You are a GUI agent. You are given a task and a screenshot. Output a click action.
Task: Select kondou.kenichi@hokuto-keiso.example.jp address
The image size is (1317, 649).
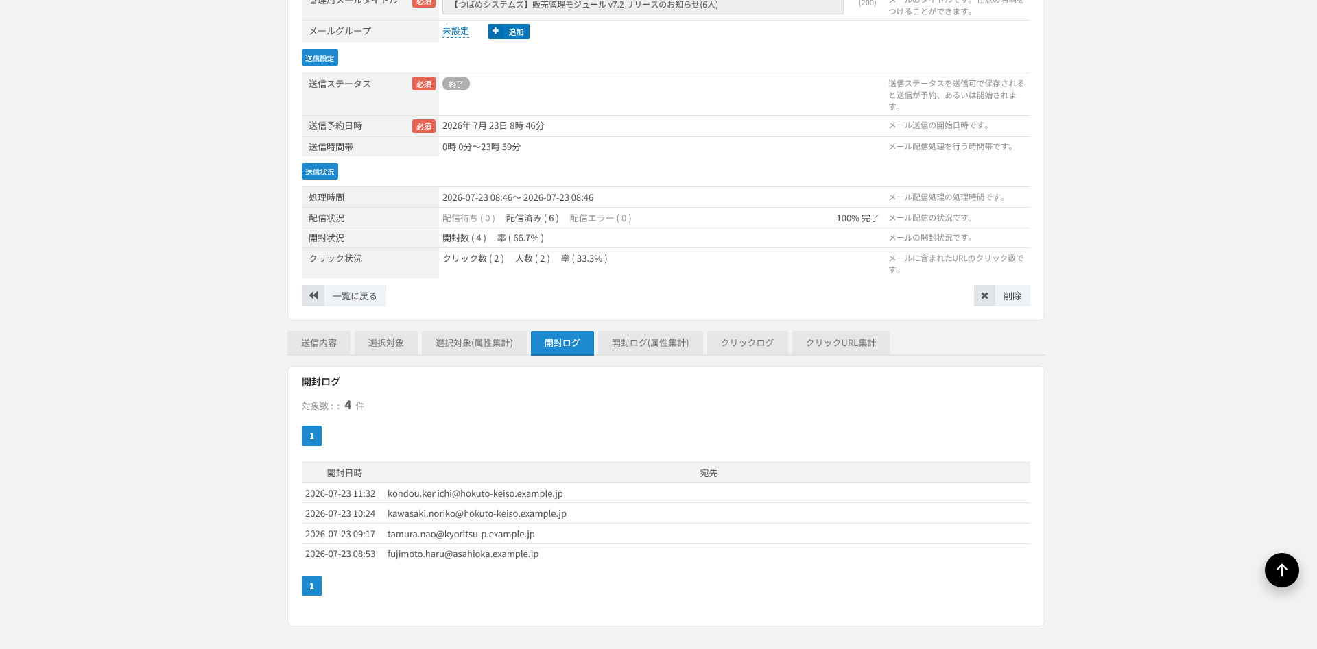[x=475, y=493]
